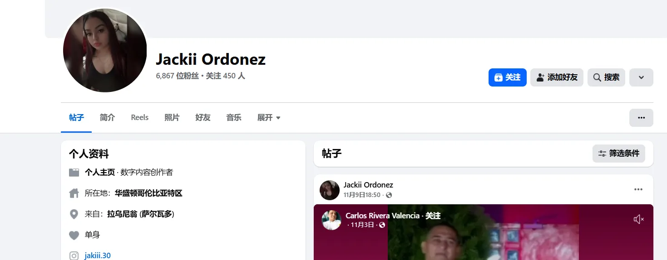Open Jackii Ordonez's large profile picture

105,50
